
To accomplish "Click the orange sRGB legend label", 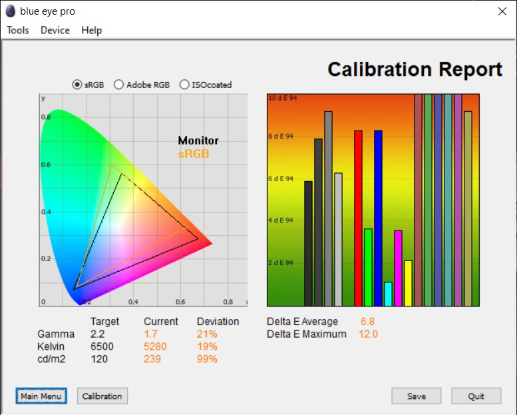I will click(x=194, y=154).
